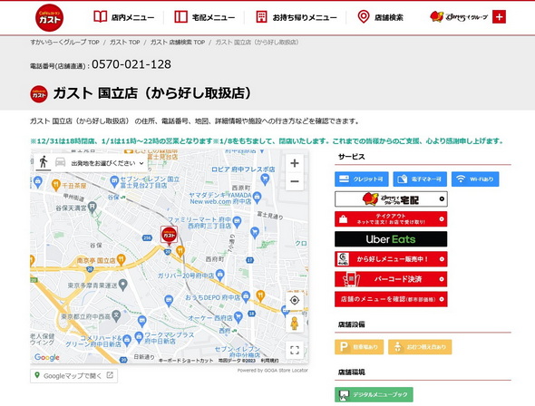Go to 店舗検索 store search
Screen dimensions: 535x406
coord(380,17)
